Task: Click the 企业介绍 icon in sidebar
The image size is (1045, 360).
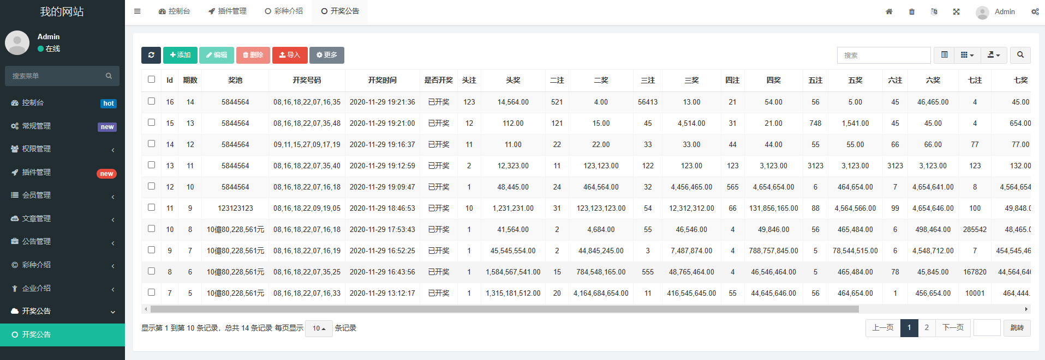Action: click(x=15, y=288)
